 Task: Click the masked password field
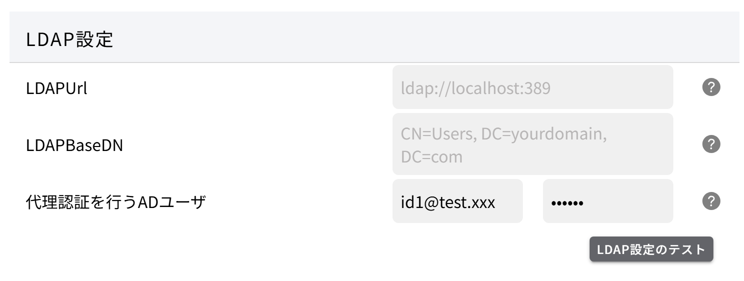608,201
